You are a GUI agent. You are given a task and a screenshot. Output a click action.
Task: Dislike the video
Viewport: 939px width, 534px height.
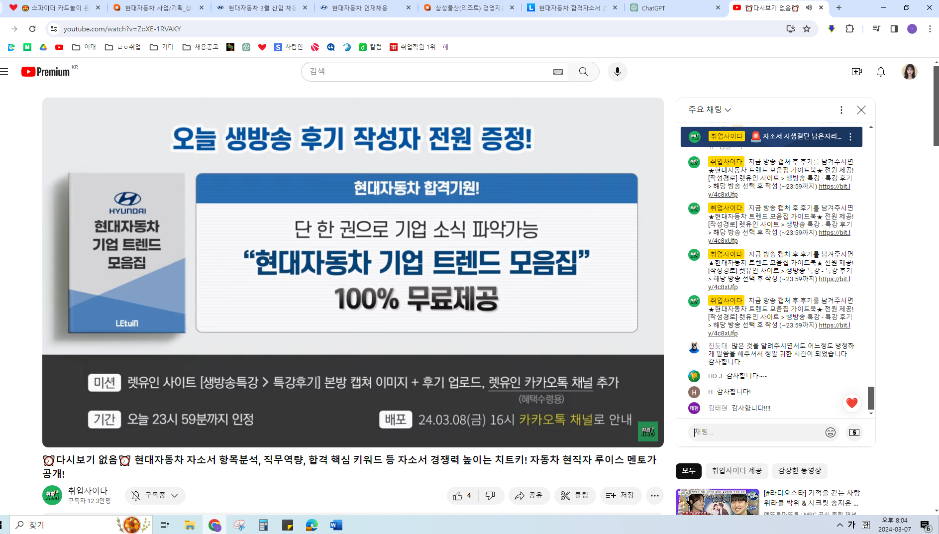tap(491, 496)
